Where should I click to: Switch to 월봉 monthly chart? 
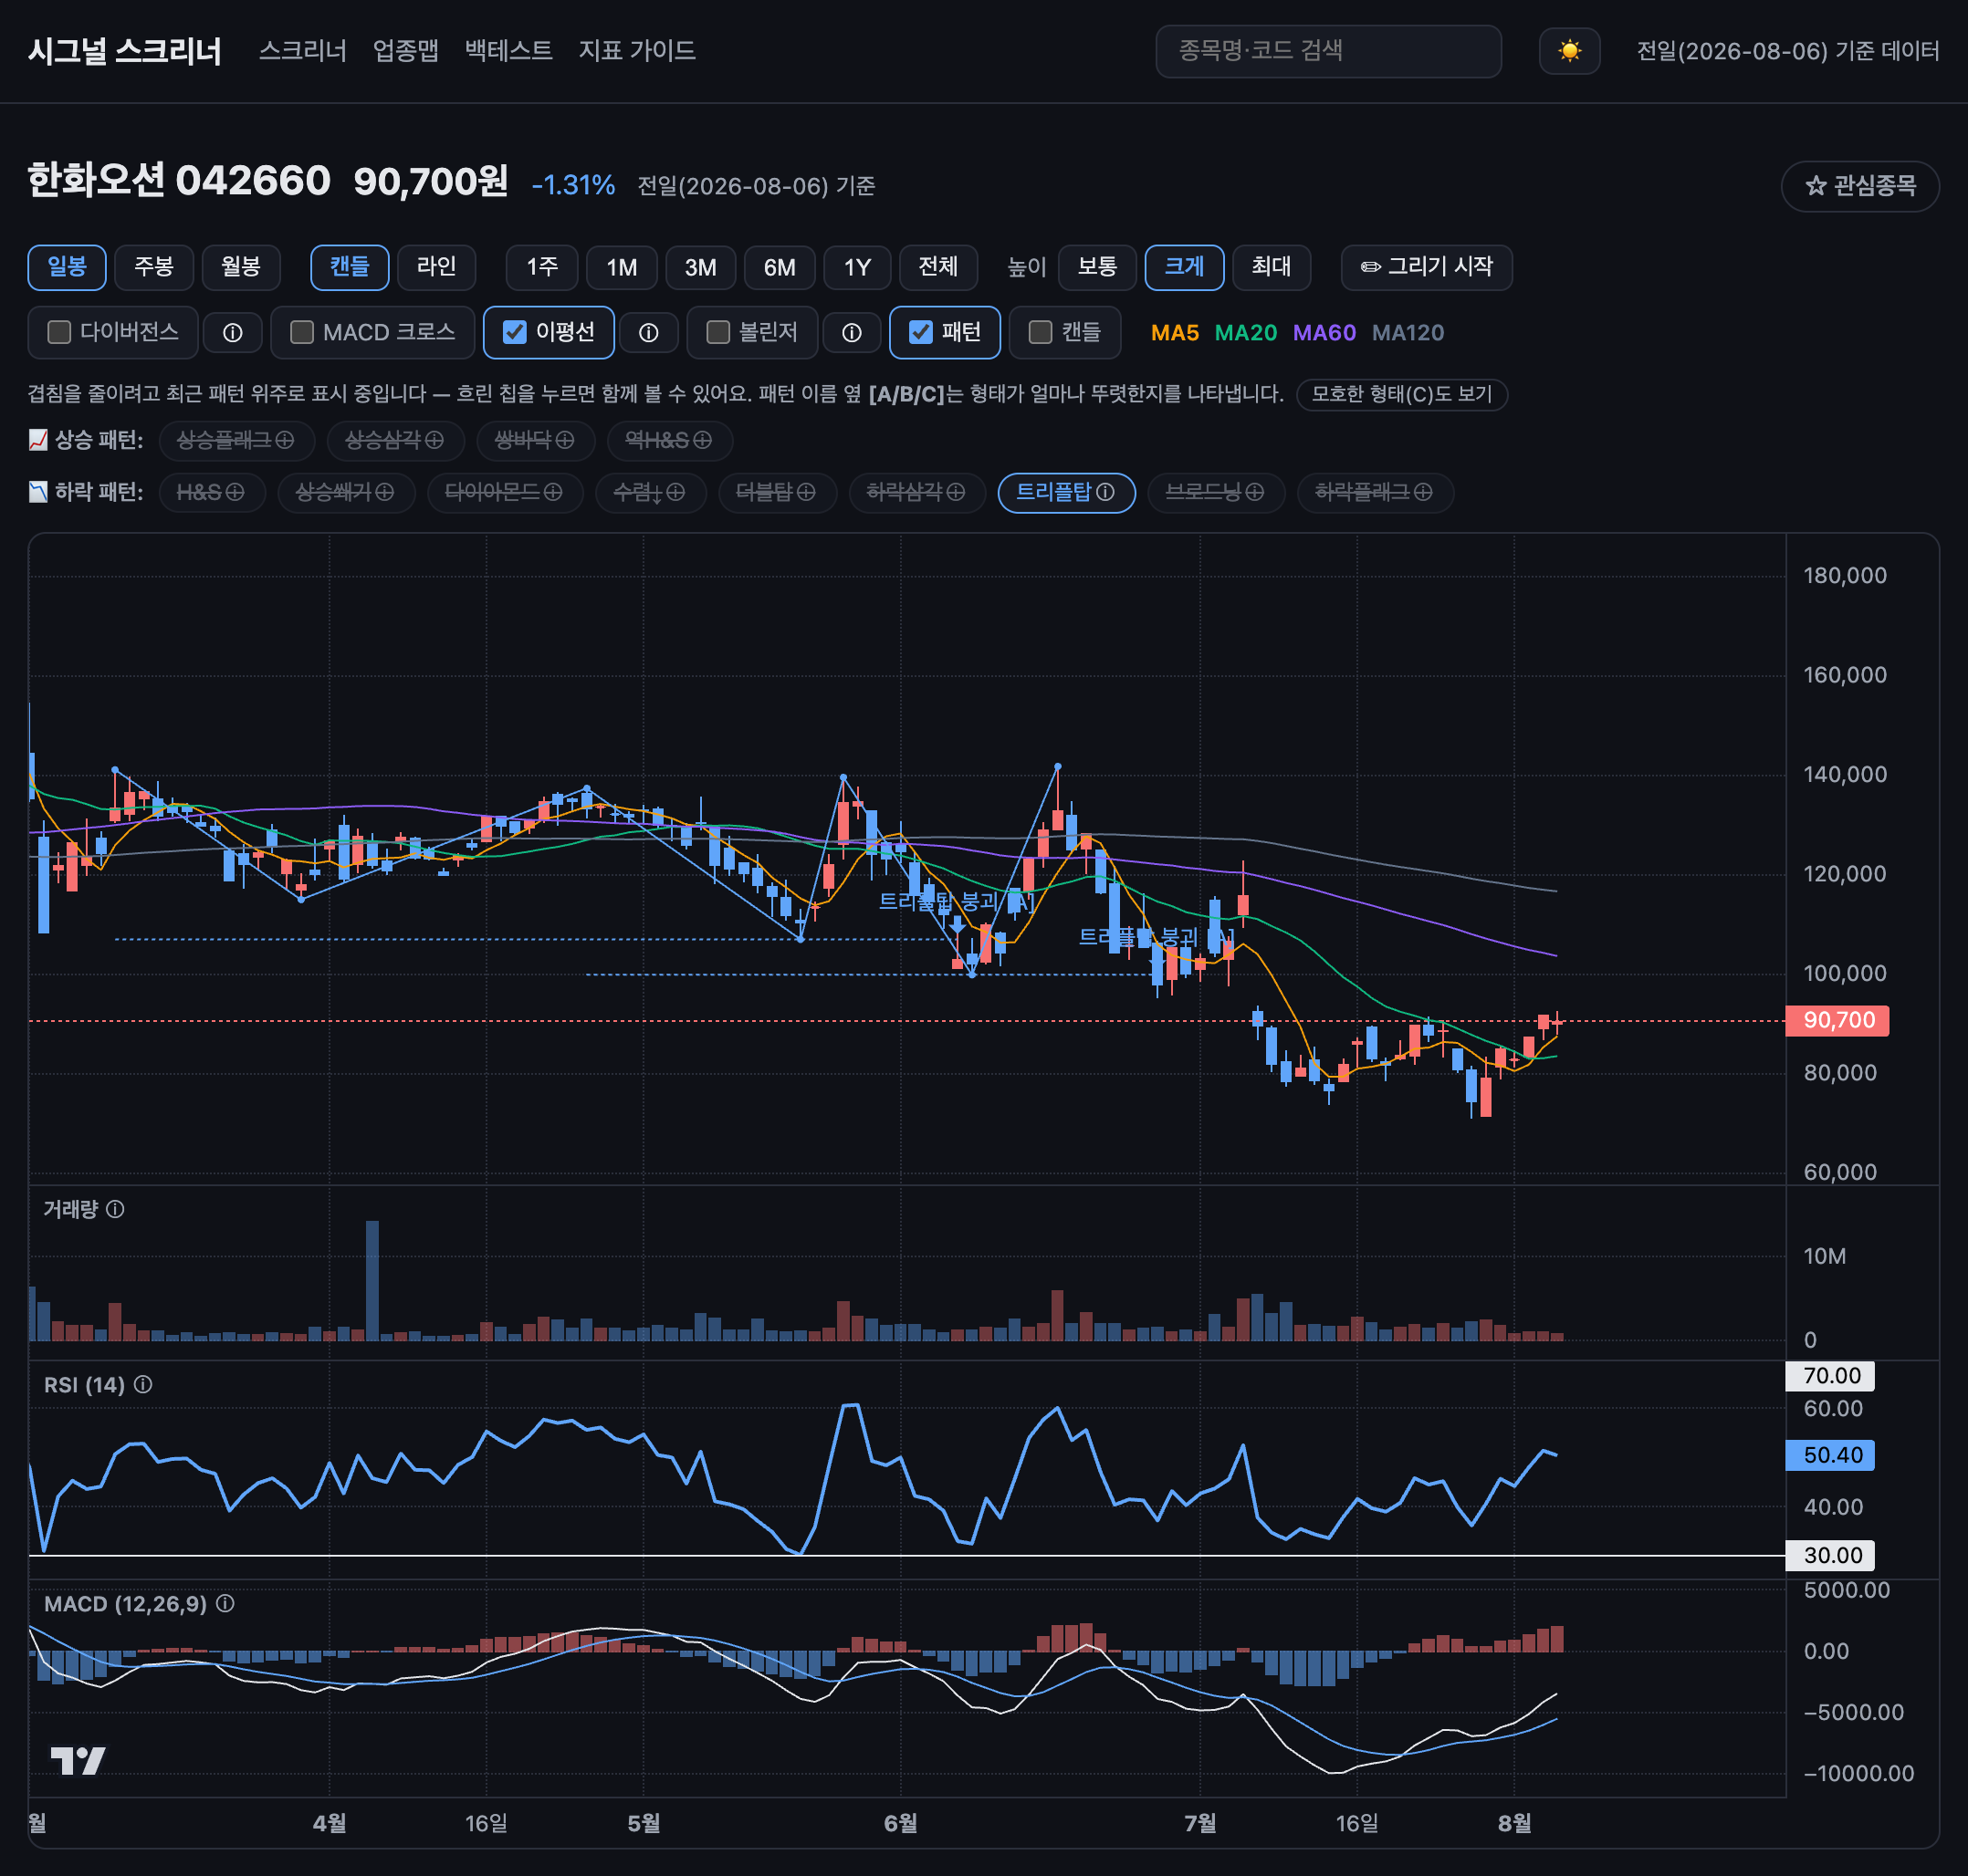241,267
